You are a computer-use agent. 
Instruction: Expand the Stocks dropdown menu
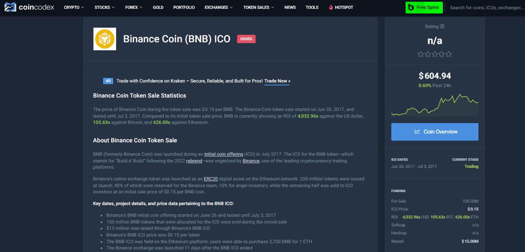point(105,8)
